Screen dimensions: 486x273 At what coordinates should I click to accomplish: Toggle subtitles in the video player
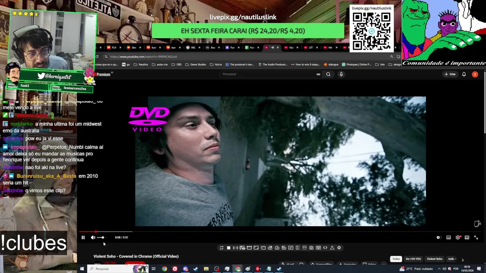coord(448,237)
